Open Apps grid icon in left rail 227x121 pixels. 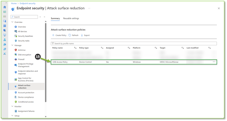(x=5, y=26)
